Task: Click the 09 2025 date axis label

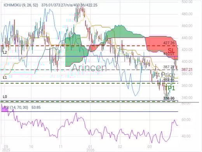Action: (6, 148)
